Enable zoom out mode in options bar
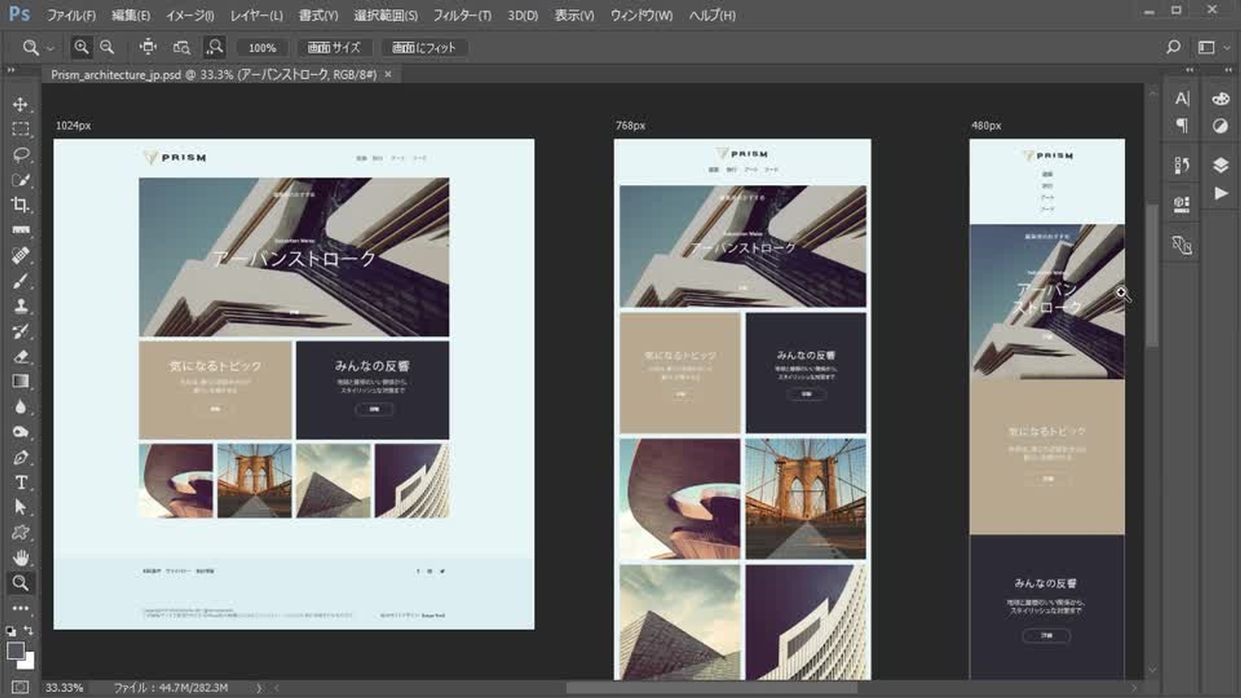 [x=107, y=47]
